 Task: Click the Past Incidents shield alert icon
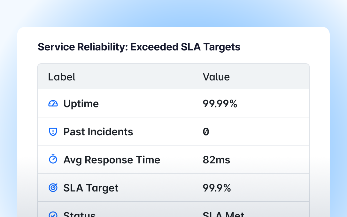coord(53,132)
